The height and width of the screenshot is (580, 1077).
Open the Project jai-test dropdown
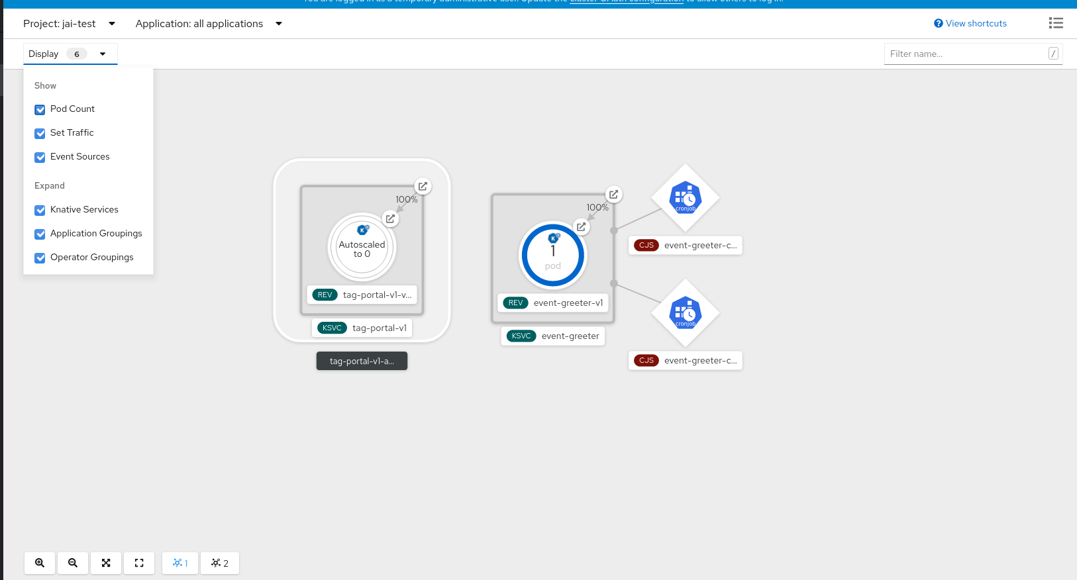(70, 23)
